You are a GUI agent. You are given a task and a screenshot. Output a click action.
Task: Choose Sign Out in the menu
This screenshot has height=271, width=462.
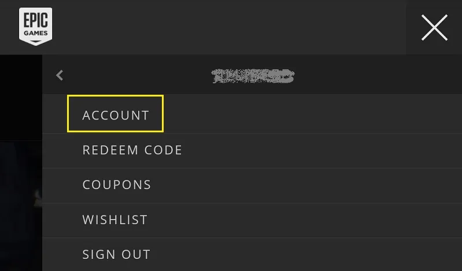[x=116, y=254]
